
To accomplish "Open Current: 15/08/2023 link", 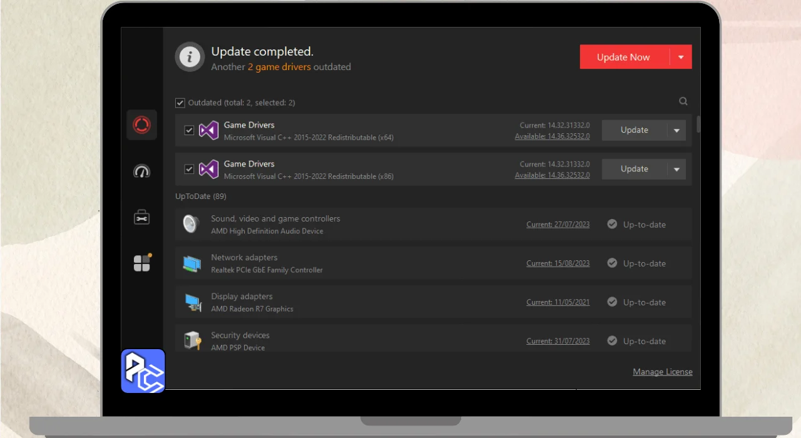I will coord(558,263).
